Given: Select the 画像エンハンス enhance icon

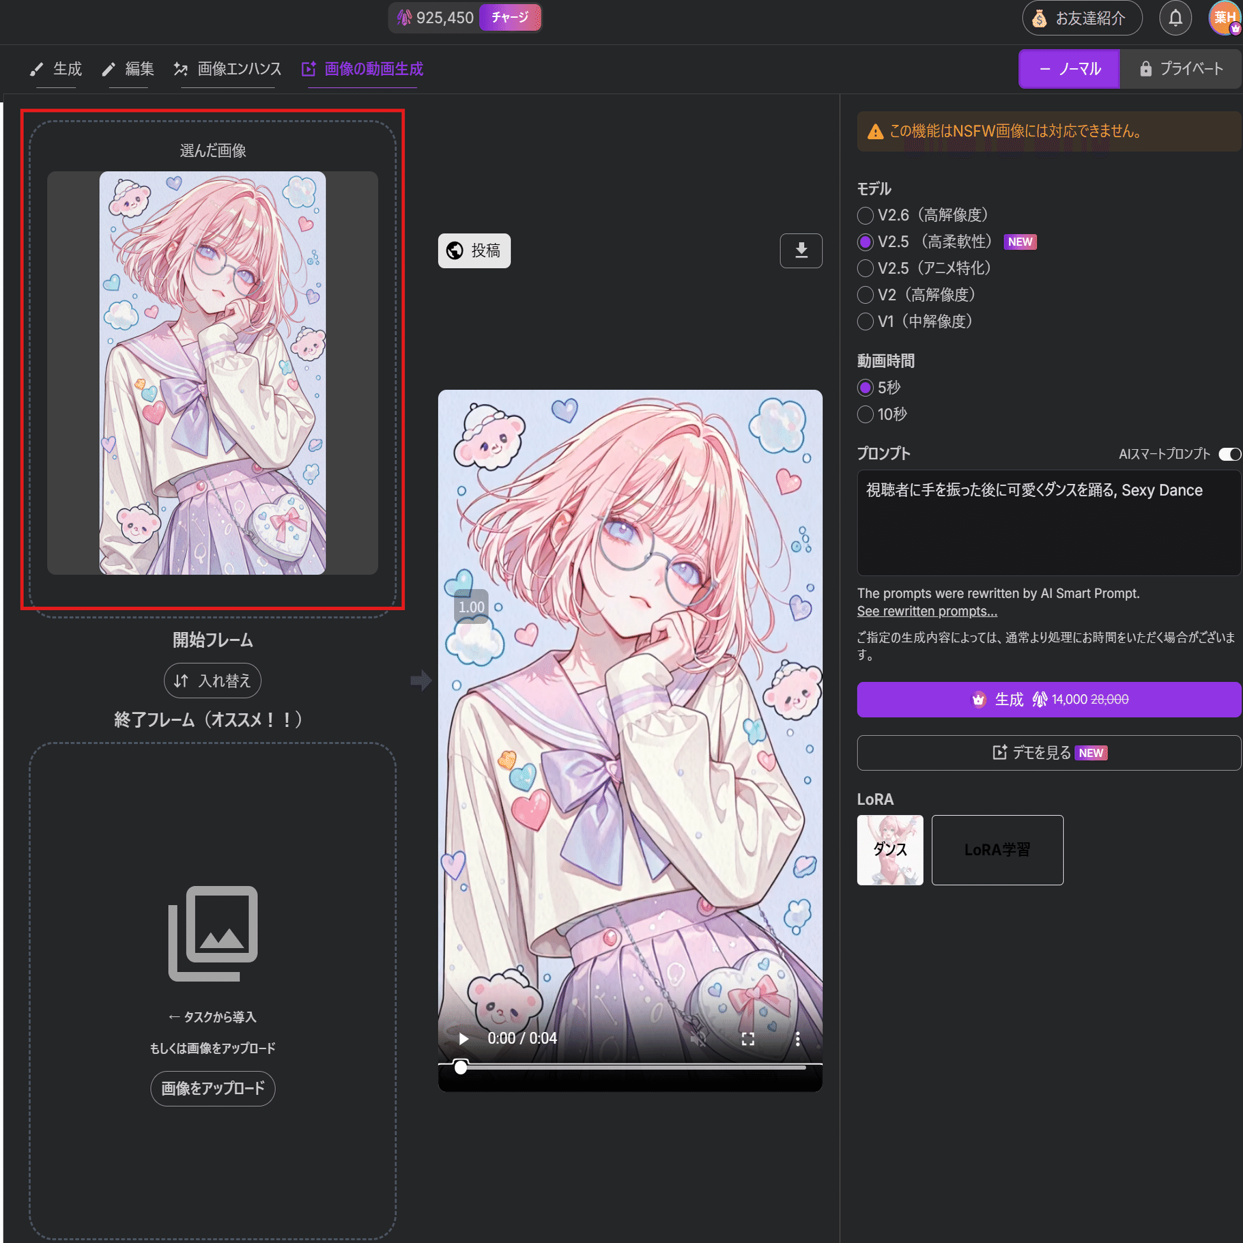Looking at the screenshot, I should [182, 68].
